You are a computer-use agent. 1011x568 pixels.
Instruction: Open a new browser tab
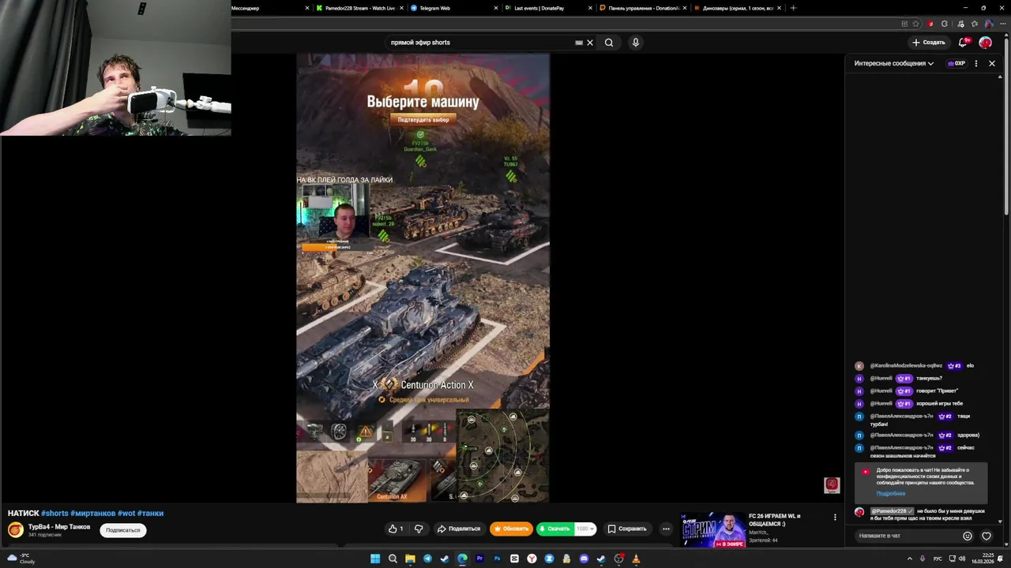click(793, 8)
